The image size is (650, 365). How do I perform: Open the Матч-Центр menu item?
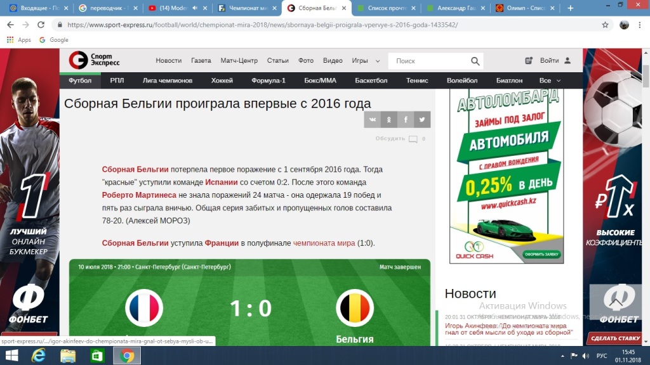(x=239, y=60)
